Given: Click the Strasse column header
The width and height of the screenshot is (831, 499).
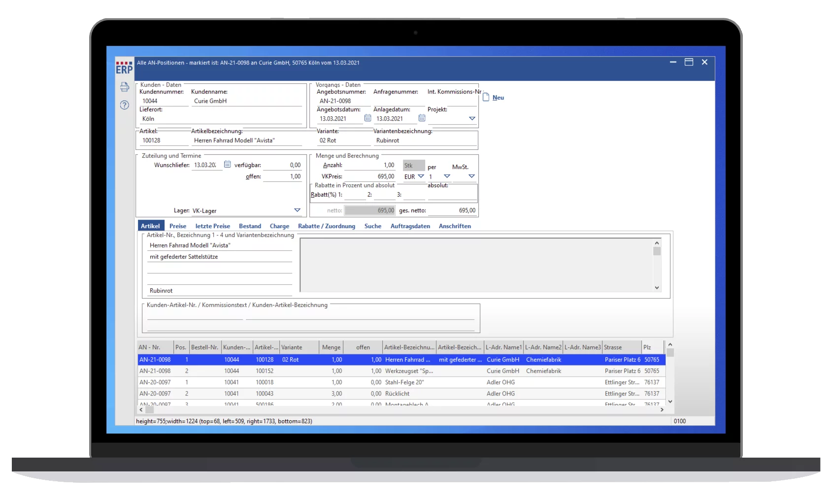Looking at the screenshot, I should pyautogui.click(x=622, y=347).
